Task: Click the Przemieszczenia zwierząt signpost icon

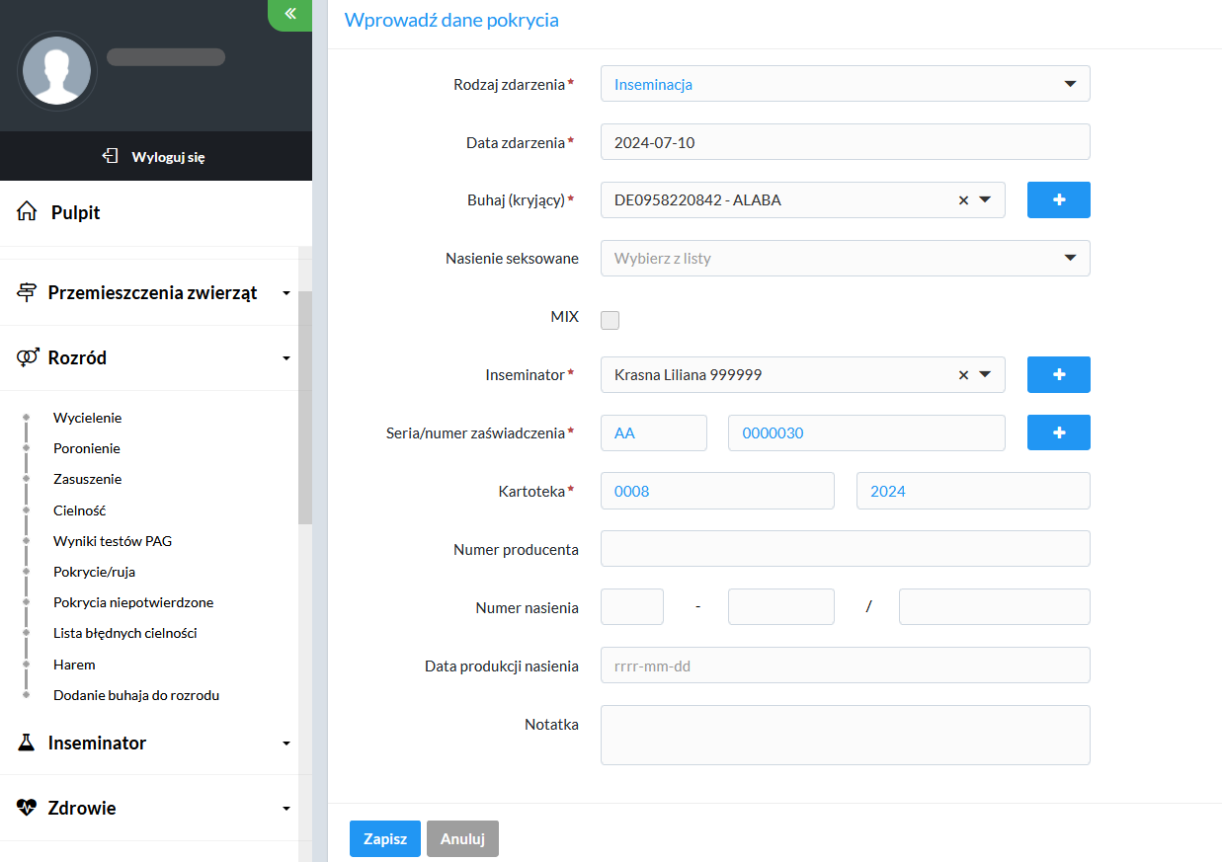Action: tap(27, 292)
